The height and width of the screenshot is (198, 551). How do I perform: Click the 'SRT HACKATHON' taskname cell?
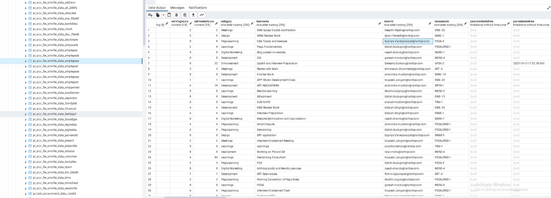319,85
